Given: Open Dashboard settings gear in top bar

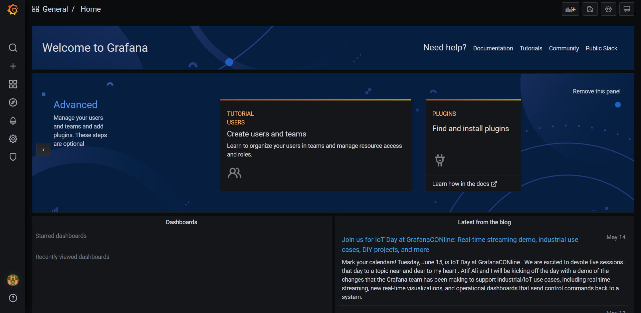Looking at the screenshot, I should pyautogui.click(x=608, y=9).
